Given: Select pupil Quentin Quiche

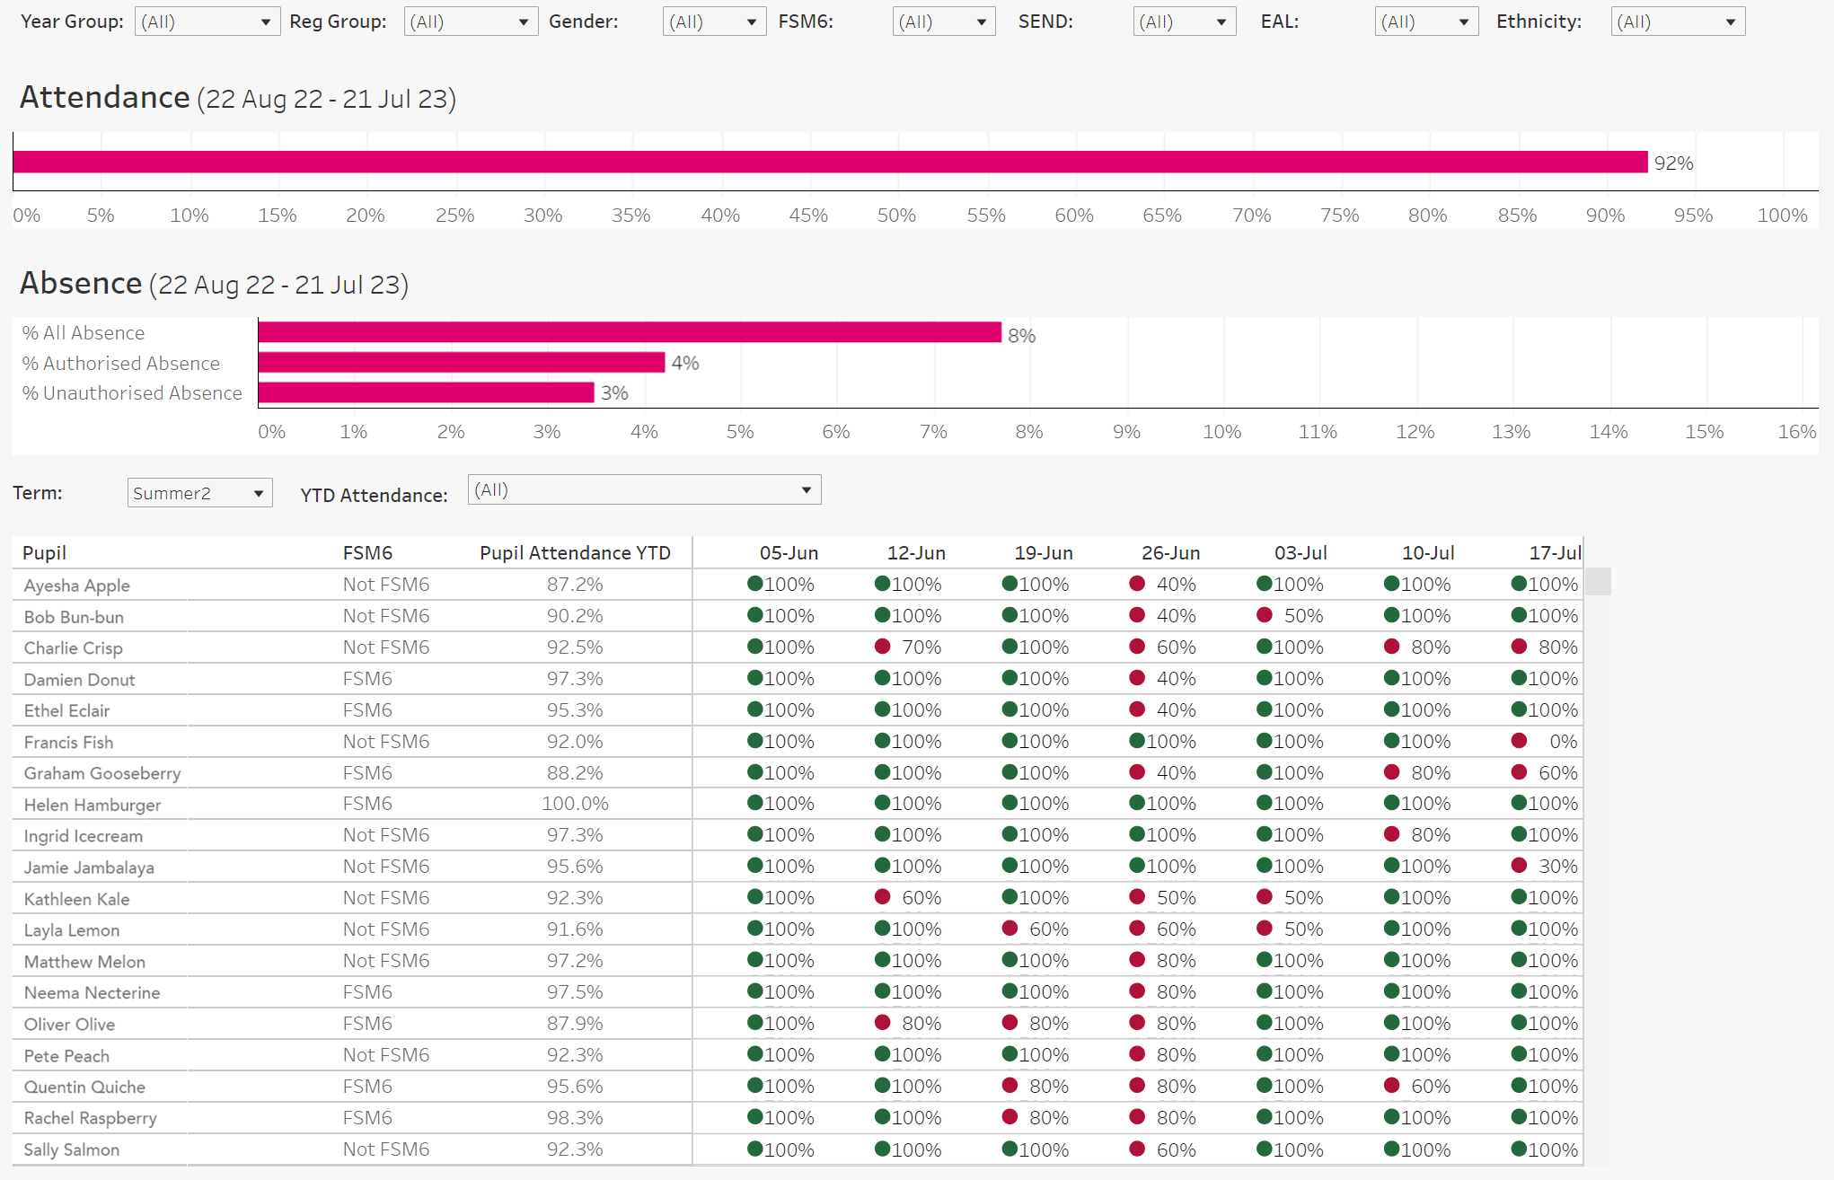Looking at the screenshot, I should [84, 1087].
